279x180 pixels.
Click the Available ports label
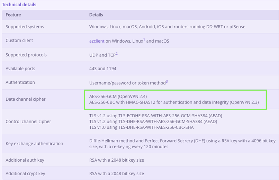point(20,69)
